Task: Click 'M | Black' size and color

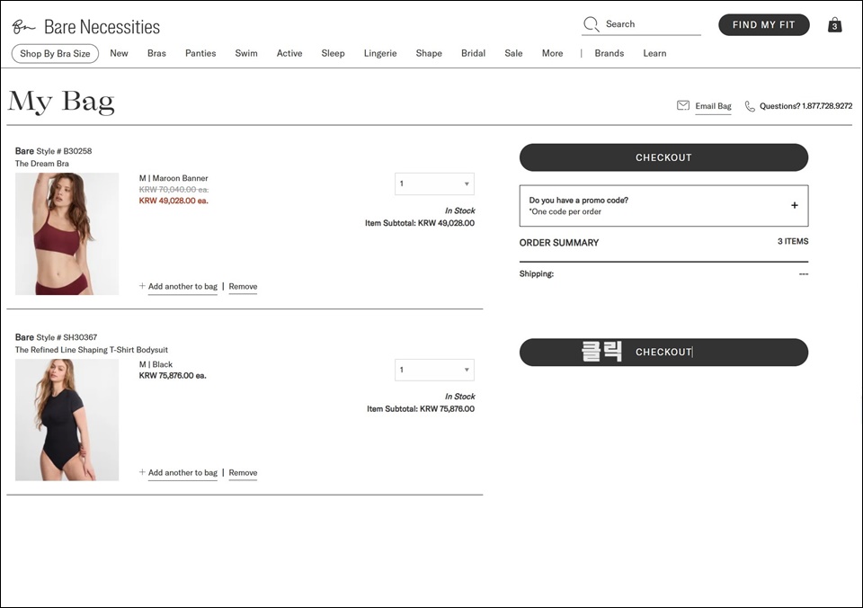Action: (156, 364)
